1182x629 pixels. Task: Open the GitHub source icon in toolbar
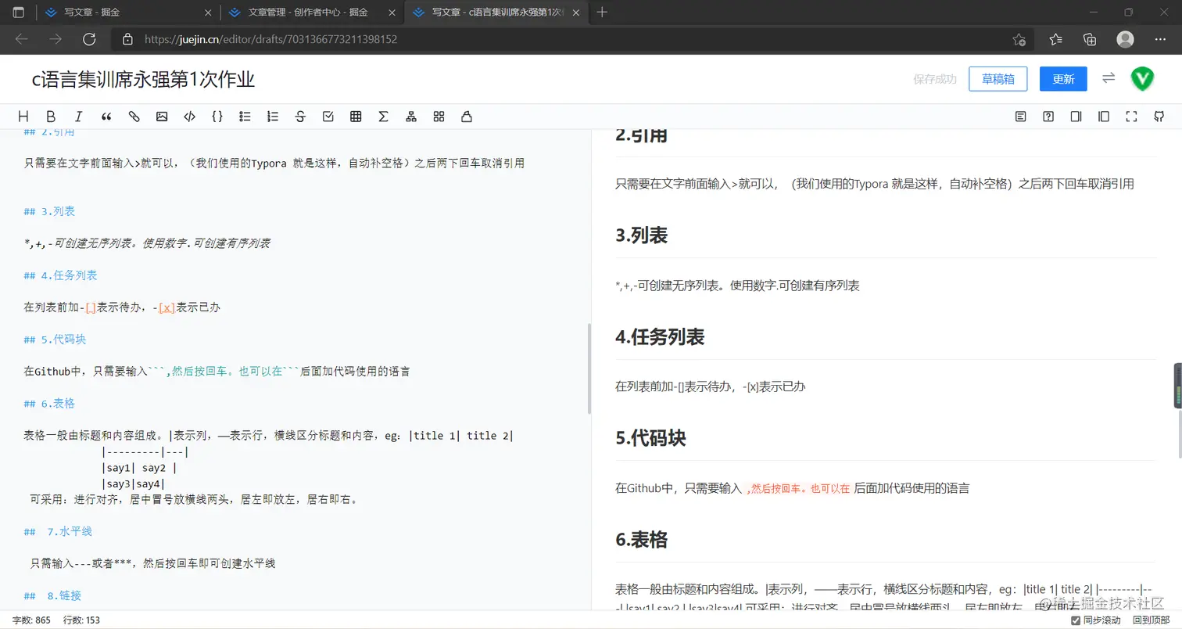(x=1159, y=117)
